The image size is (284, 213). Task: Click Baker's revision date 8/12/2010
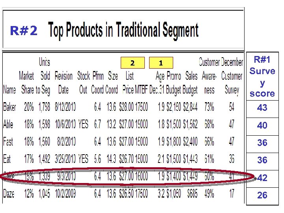click(65, 106)
